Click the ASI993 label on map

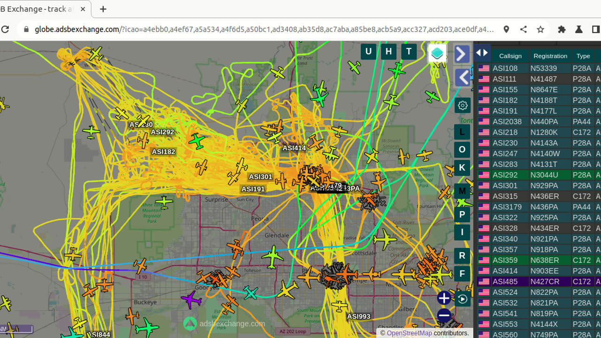coord(359,317)
